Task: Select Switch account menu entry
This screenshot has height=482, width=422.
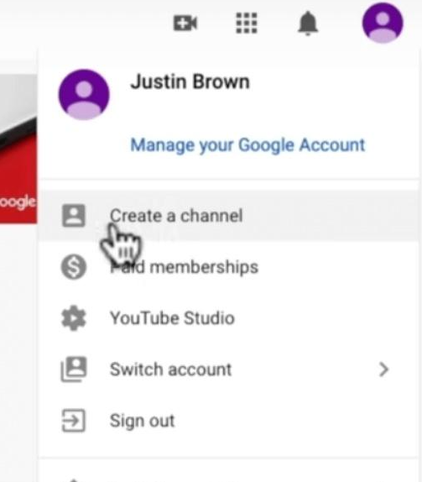Action: click(228, 369)
